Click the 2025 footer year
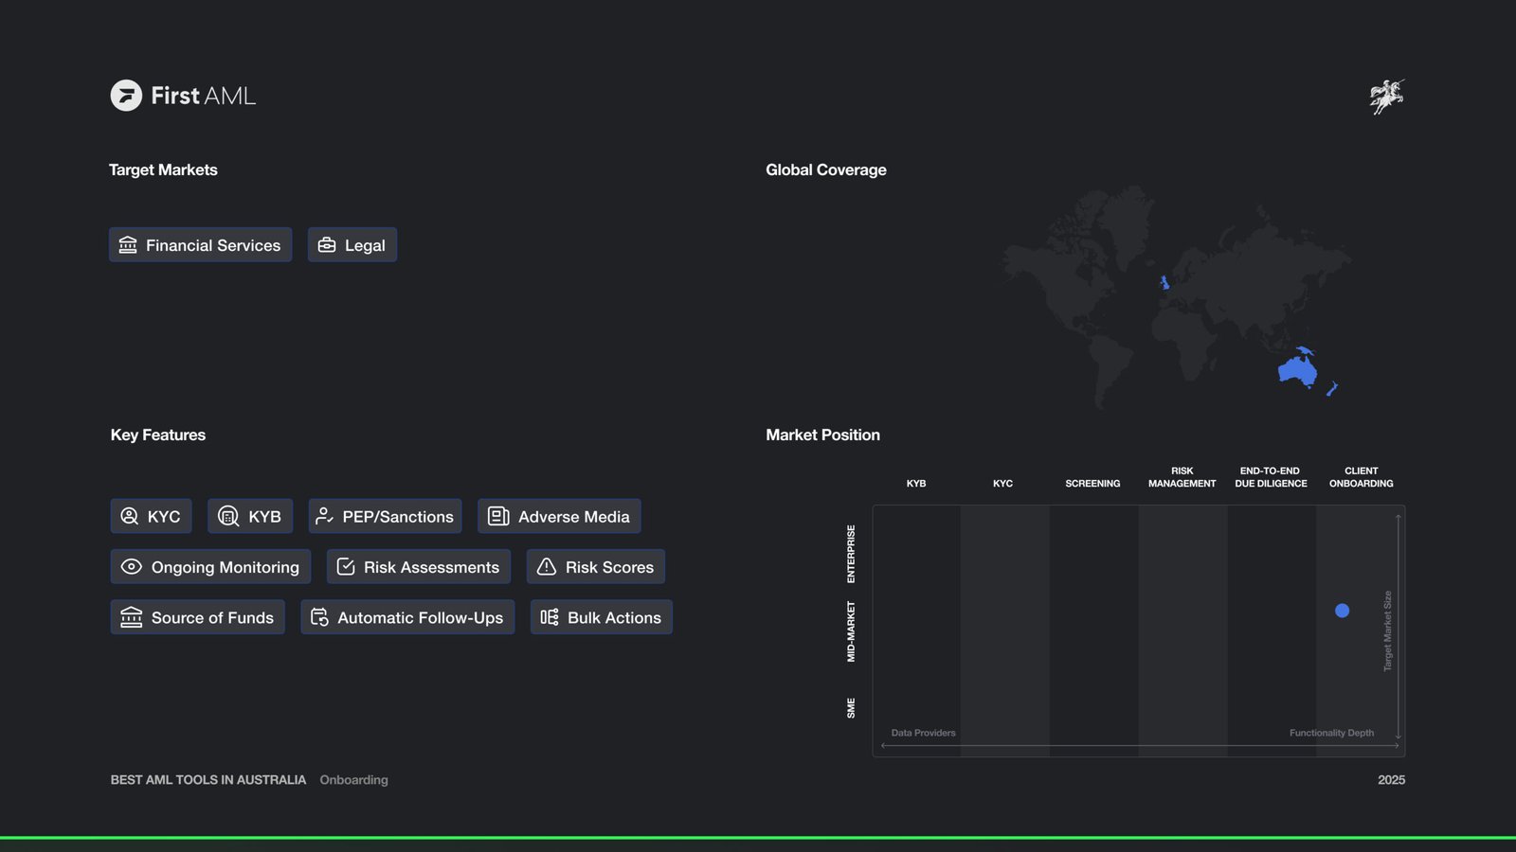Screen dimensions: 1516x852 point(1391,780)
